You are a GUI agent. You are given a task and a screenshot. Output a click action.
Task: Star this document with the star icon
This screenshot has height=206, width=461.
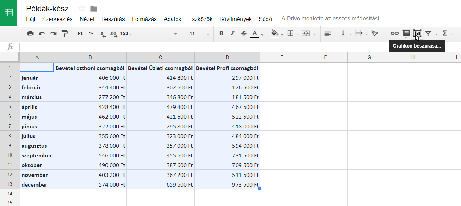pyautogui.click(x=82, y=9)
